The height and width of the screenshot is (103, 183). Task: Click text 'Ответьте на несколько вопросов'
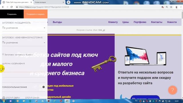[x=146, y=72]
